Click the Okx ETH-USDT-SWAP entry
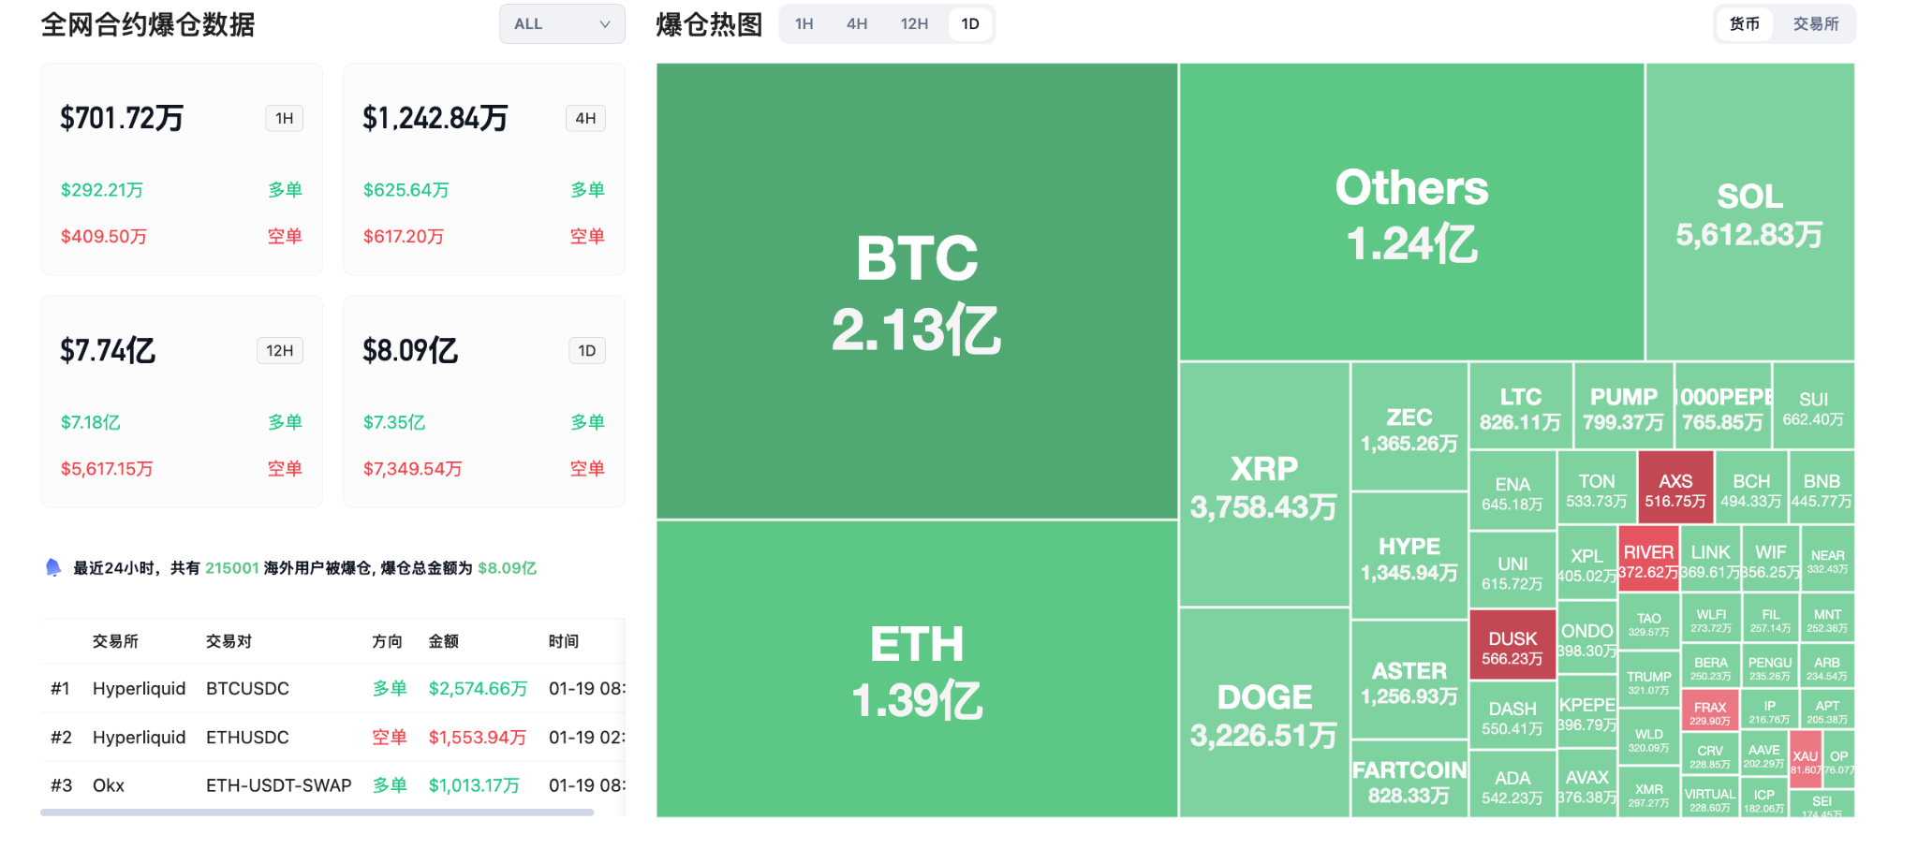The image size is (1918, 849). coord(281,785)
